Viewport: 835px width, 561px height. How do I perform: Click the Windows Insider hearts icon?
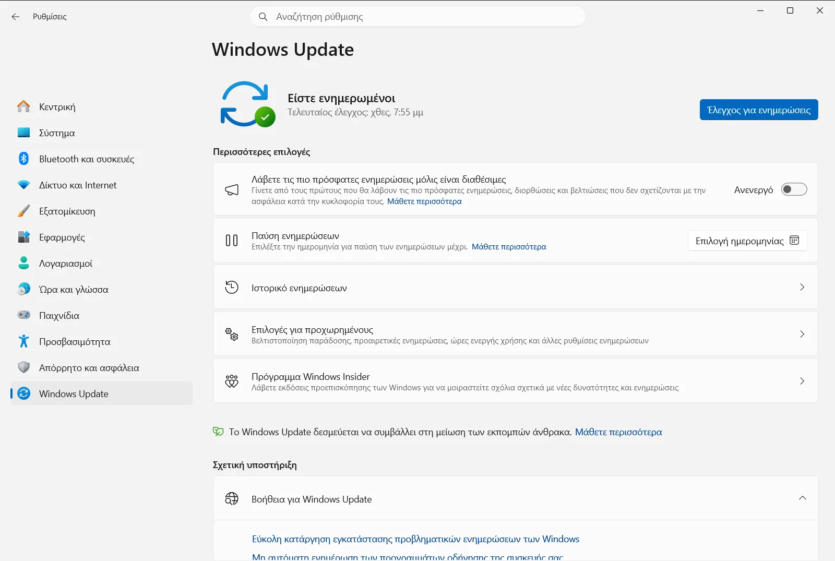pos(232,381)
